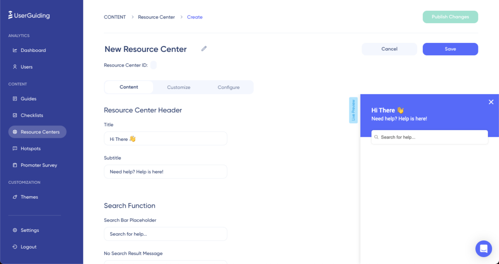Screen dimensions: 499x264
Task: Log out using the sidebar Logout item
Action: [x=29, y=247]
